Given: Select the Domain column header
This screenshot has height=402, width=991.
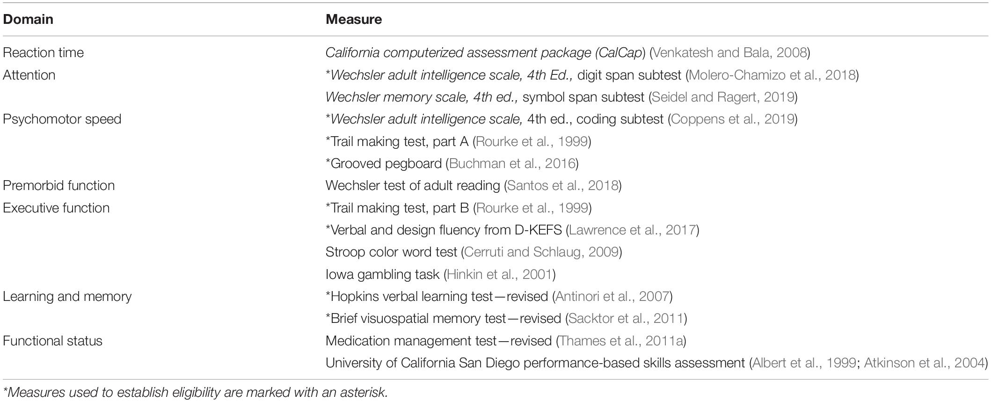Looking at the screenshot, I should [28, 19].
